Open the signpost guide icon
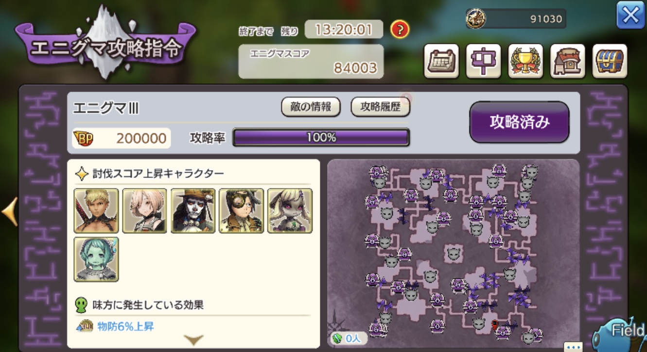This screenshot has height=352, width=647. [x=483, y=61]
